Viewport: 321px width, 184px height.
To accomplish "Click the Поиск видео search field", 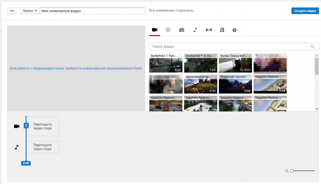I will 234,47.
